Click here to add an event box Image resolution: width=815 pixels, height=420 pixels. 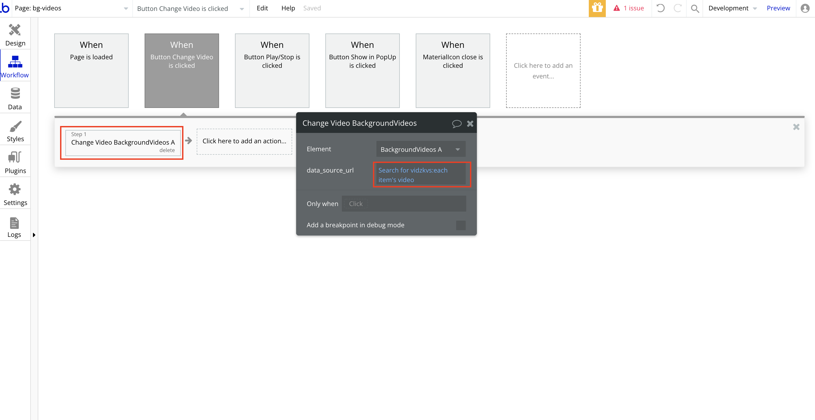coord(543,71)
